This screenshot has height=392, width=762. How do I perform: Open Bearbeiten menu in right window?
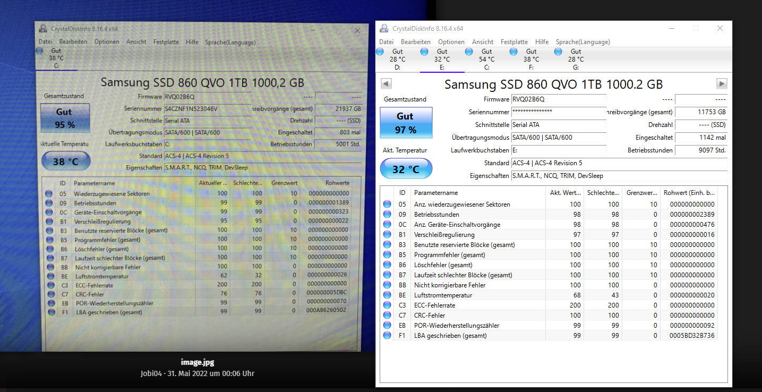coord(416,42)
